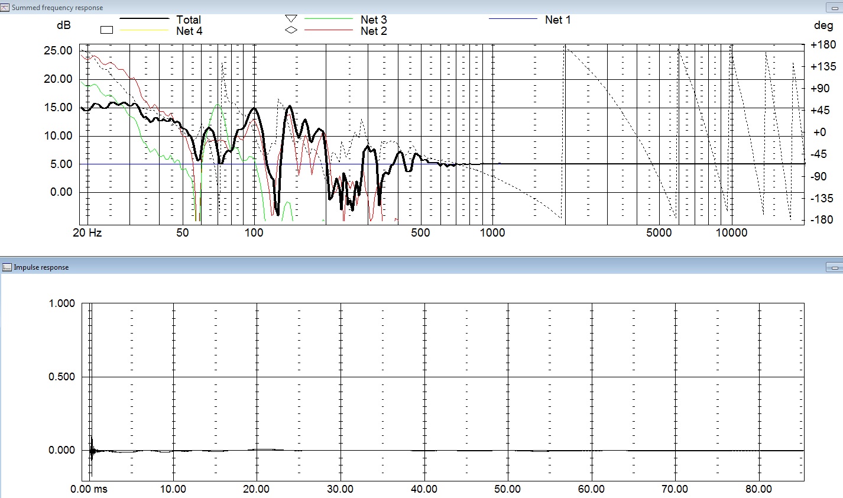This screenshot has height=498, width=843.
Task: Click the '+180' phase axis value
Action: point(823,45)
